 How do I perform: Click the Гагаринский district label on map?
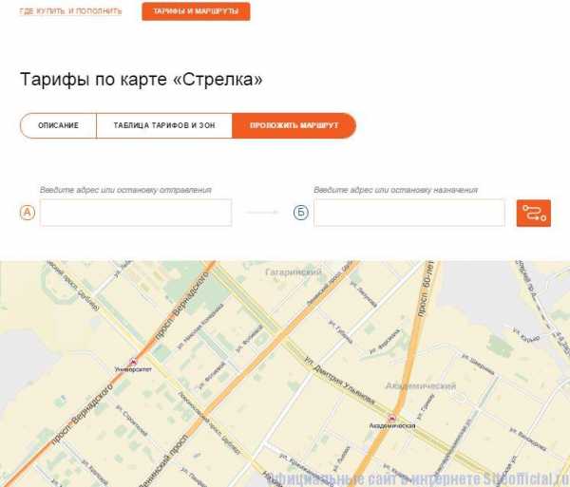(294, 272)
